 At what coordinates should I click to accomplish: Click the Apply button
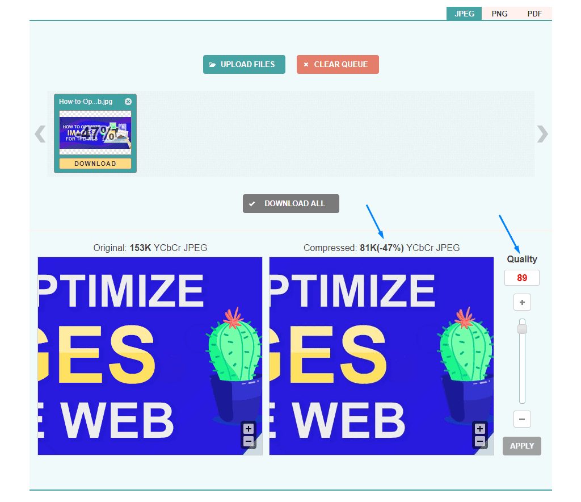click(522, 446)
